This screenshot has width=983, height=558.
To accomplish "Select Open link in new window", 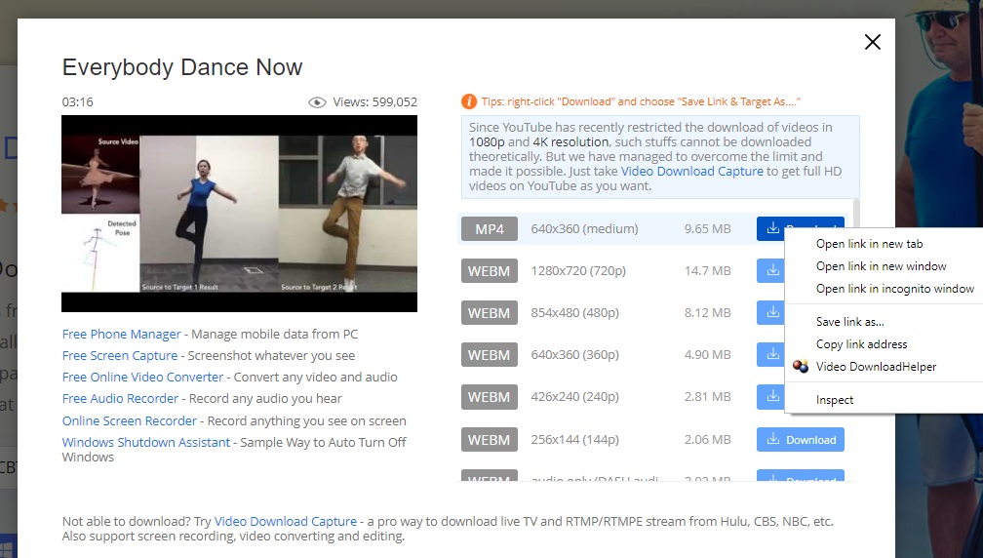I will [x=884, y=266].
